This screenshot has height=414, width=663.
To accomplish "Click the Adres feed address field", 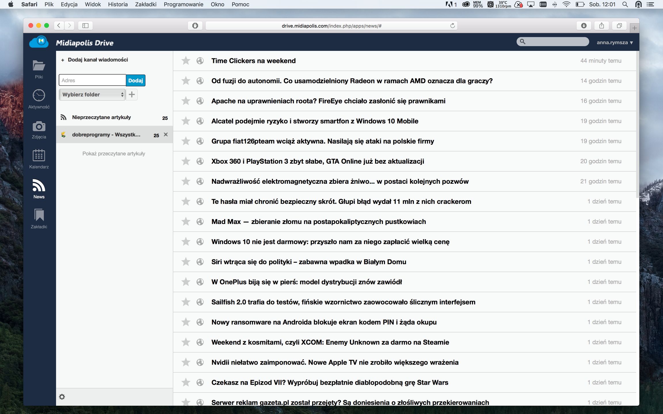I will click(92, 80).
